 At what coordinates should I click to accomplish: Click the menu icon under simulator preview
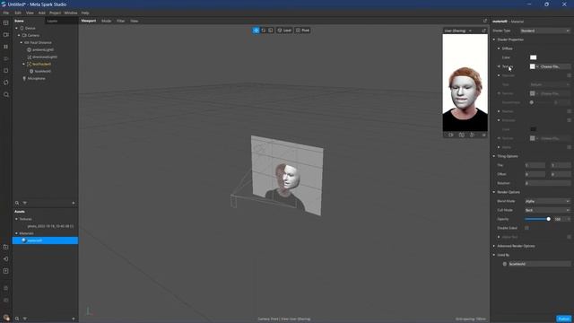pyautogui.click(x=483, y=135)
